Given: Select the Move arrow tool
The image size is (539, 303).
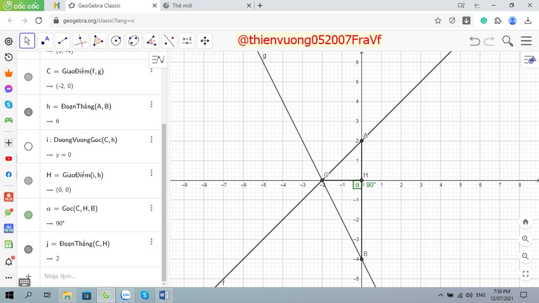Looking at the screenshot, I should point(27,41).
